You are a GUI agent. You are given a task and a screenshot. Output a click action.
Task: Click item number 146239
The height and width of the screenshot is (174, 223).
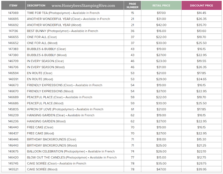[13, 115]
